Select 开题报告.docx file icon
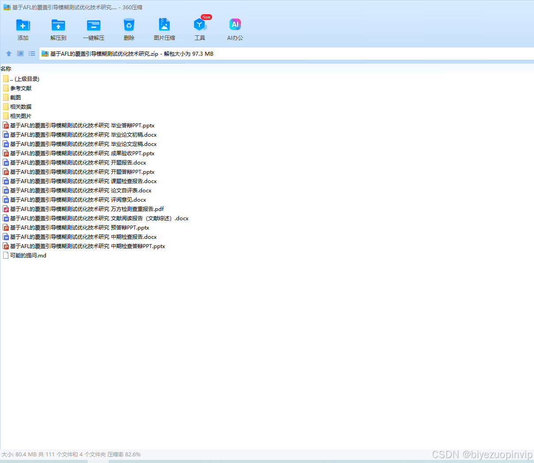This screenshot has height=463, width=534. pos(6,163)
